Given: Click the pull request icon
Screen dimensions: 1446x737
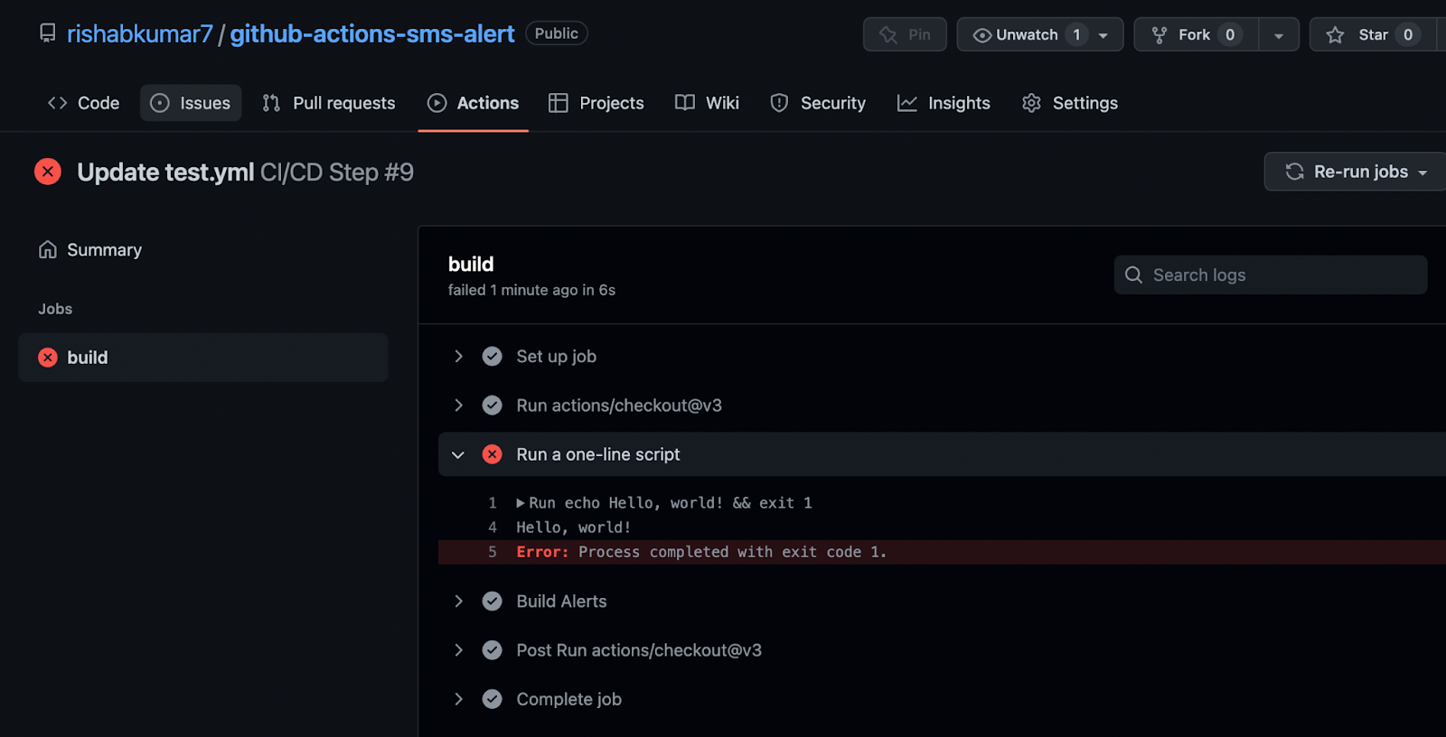Looking at the screenshot, I should click(271, 103).
